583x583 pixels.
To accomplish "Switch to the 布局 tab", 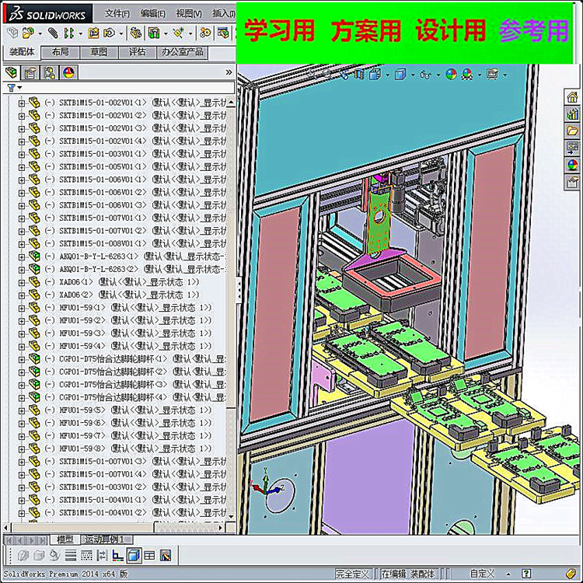I will pyautogui.click(x=60, y=52).
